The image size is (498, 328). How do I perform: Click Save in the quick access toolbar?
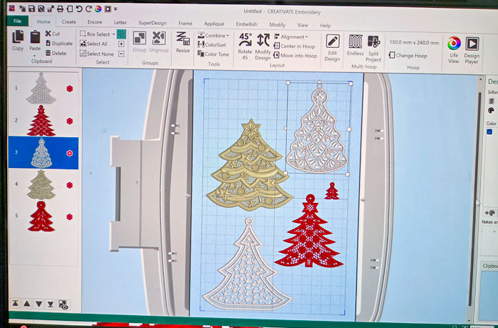tap(31, 9)
